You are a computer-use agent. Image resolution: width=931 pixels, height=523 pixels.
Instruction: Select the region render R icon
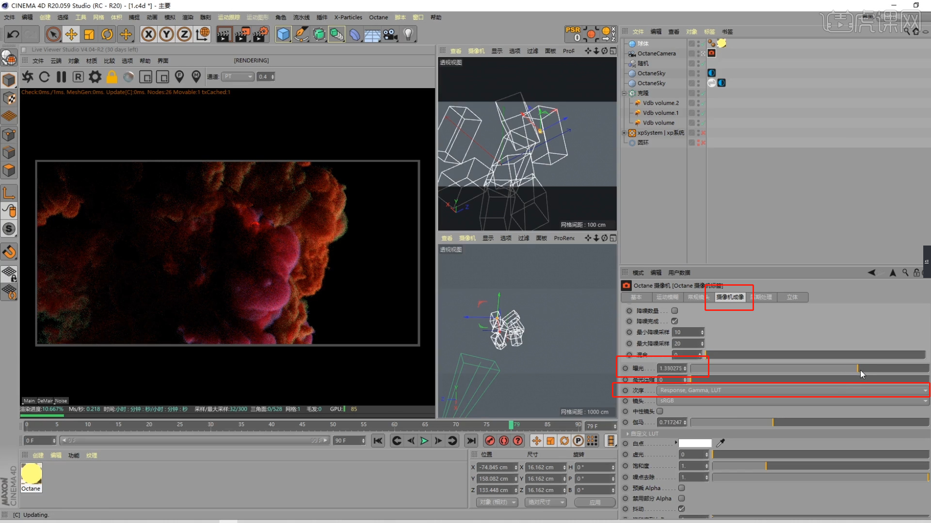pyautogui.click(x=78, y=77)
